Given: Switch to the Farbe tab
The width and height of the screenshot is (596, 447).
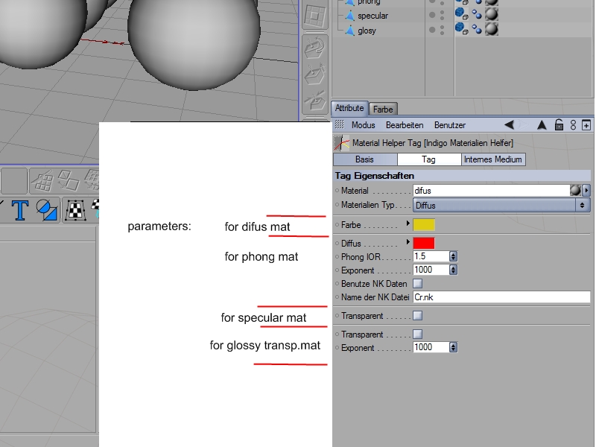Looking at the screenshot, I should click(383, 109).
